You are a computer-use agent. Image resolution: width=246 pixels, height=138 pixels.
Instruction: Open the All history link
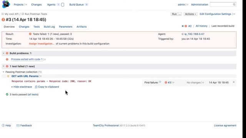(x=201, y=26)
